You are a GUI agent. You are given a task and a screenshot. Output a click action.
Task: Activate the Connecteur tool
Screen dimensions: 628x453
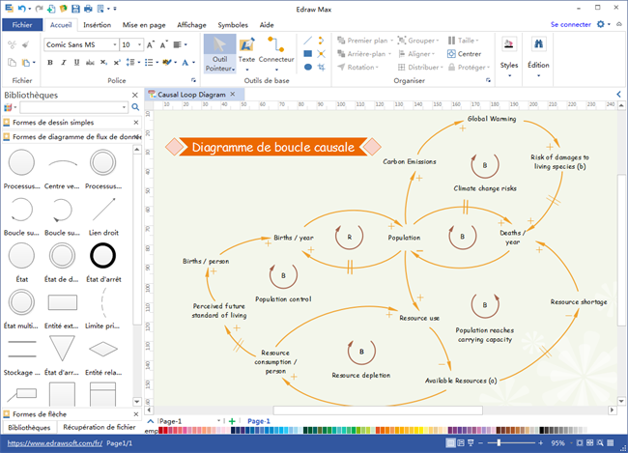[x=276, y=46]
